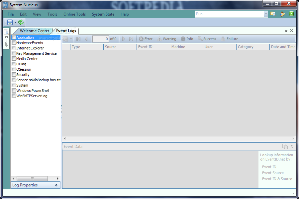Click the green Refresh icon

pos(21,22)
